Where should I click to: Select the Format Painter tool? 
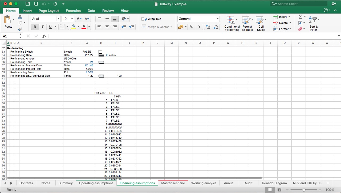pyautogui.click(x=20, y=29)
